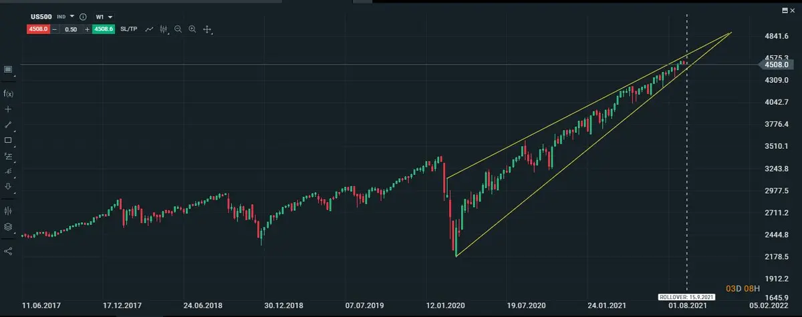Zoom out the chart
The width and height of the screenshot is (802, 317).
click(x=178, y=29)
